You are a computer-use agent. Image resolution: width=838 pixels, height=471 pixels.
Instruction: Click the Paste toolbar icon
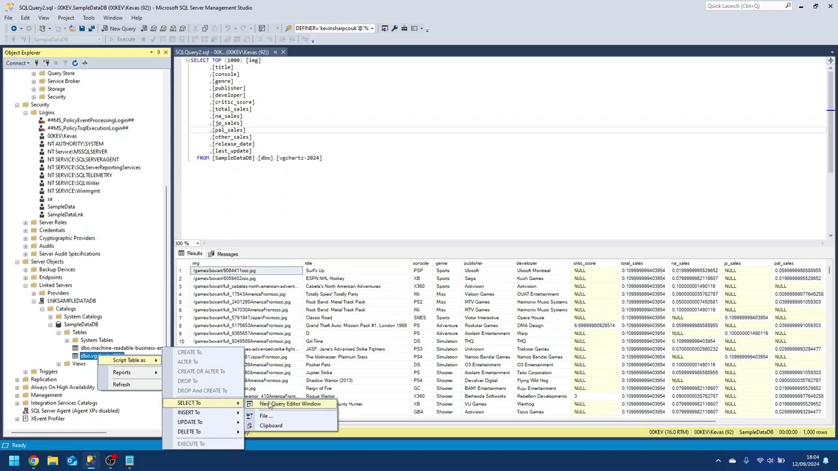(215, 28)
